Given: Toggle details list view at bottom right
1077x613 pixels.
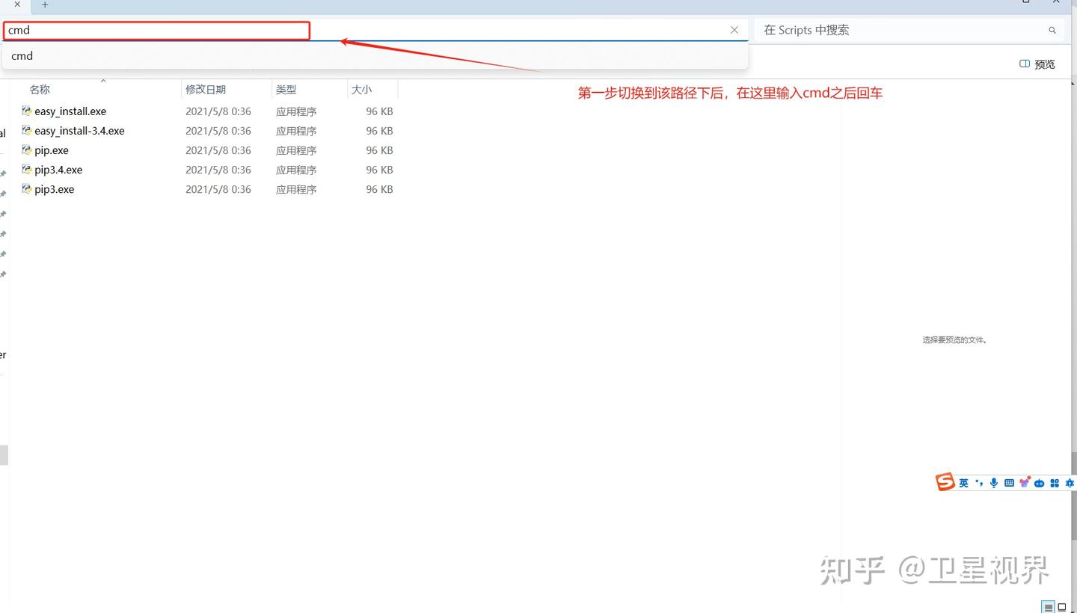Looking at the screenshot, I should 1047,606.
